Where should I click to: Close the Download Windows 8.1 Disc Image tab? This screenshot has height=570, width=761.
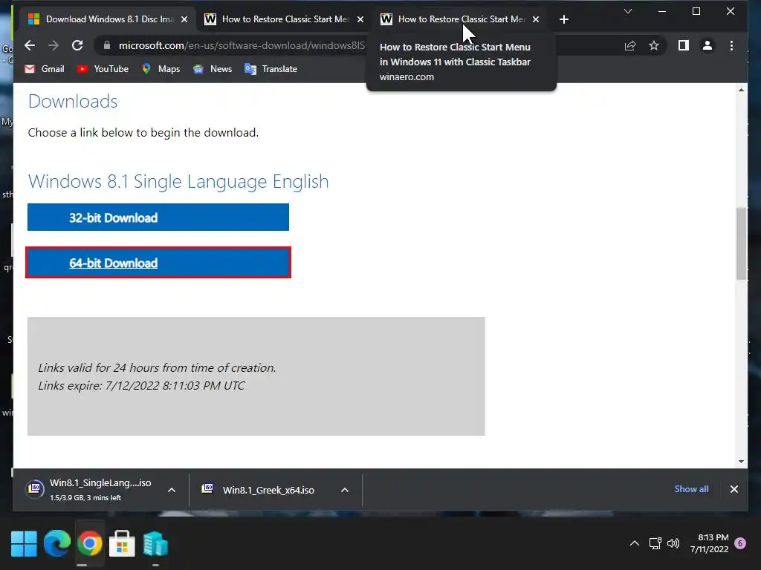point(184,19)
